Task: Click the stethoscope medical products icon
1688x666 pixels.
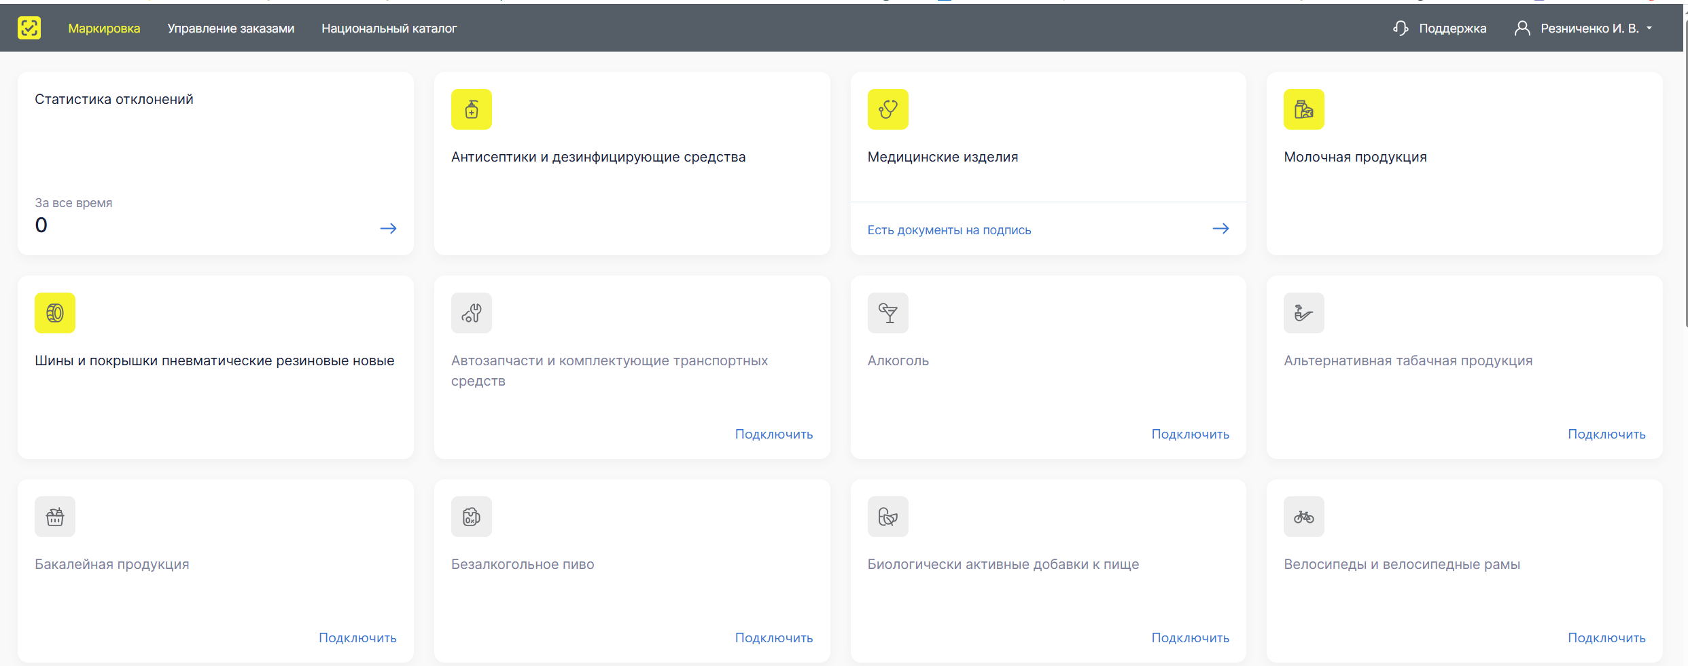Action: (888, 109)
